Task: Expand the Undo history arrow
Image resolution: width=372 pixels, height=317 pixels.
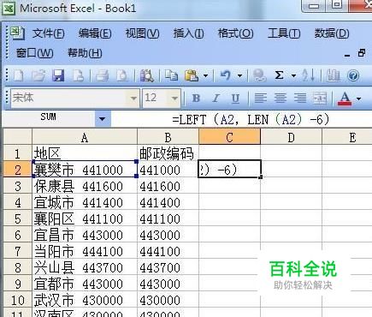Action: [x=239, y=75]
